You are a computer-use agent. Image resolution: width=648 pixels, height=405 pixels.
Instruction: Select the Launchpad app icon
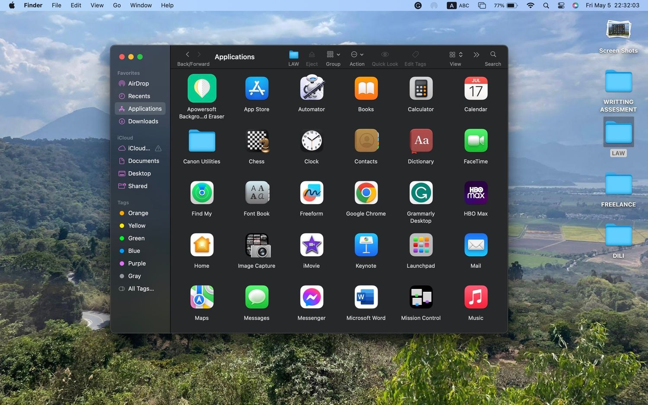[x=421, y=245]
